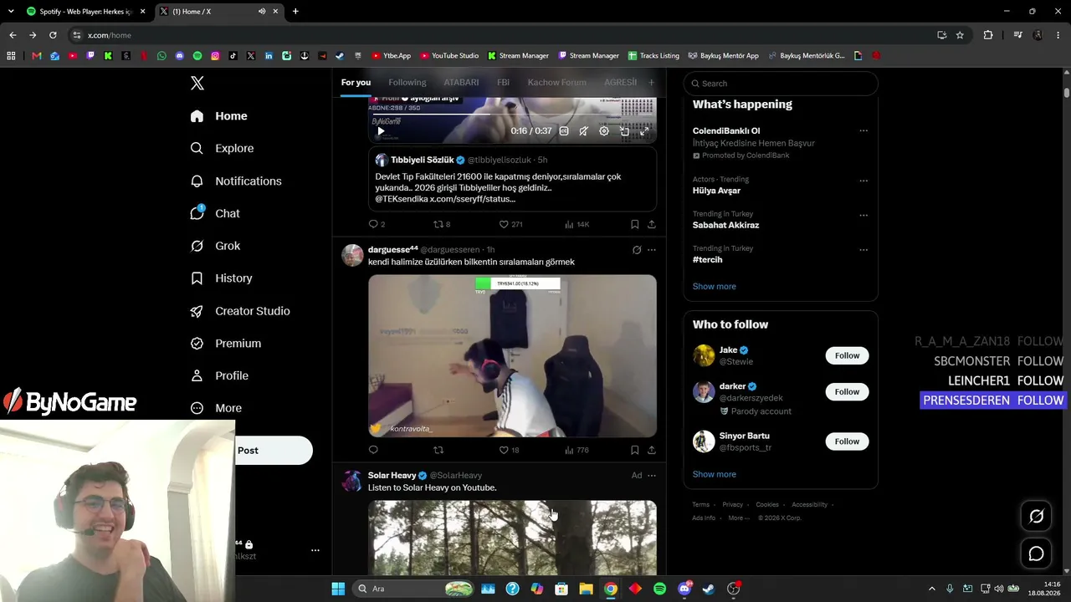Enter fullscreen on the video player

click(644, 131)
